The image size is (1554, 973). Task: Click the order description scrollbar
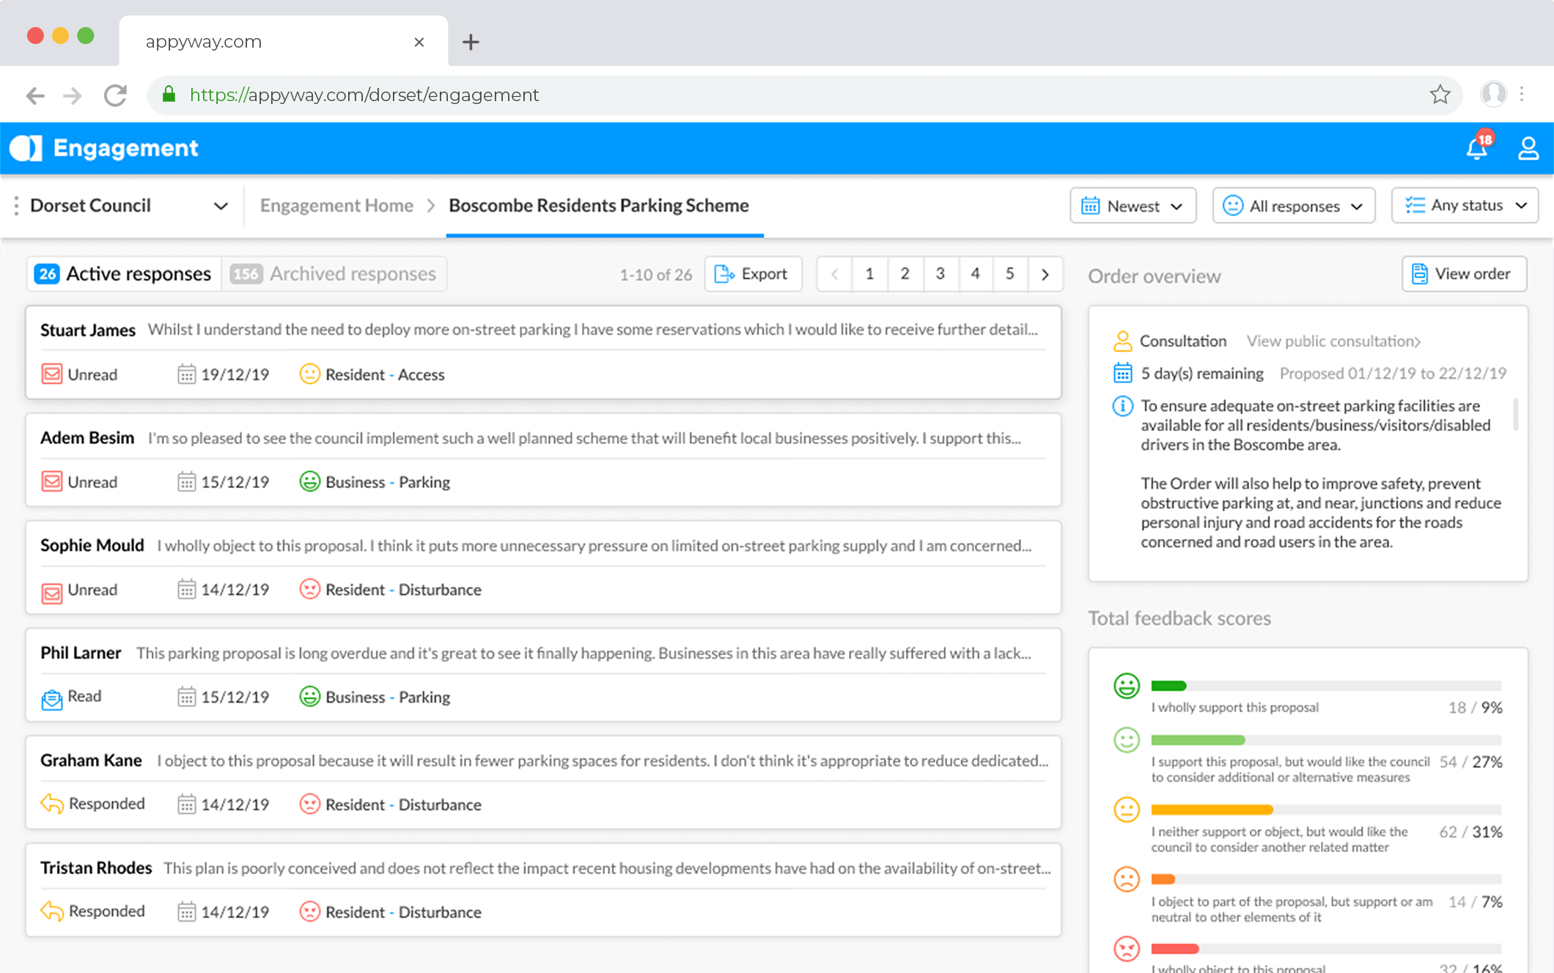point(1515,415)
